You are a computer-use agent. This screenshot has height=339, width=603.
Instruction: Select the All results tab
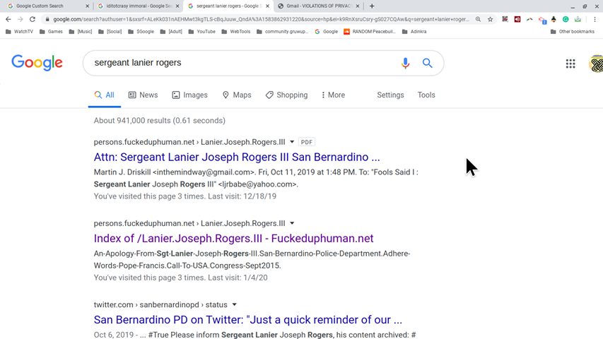pyautogui.click(x=104, y=95)
